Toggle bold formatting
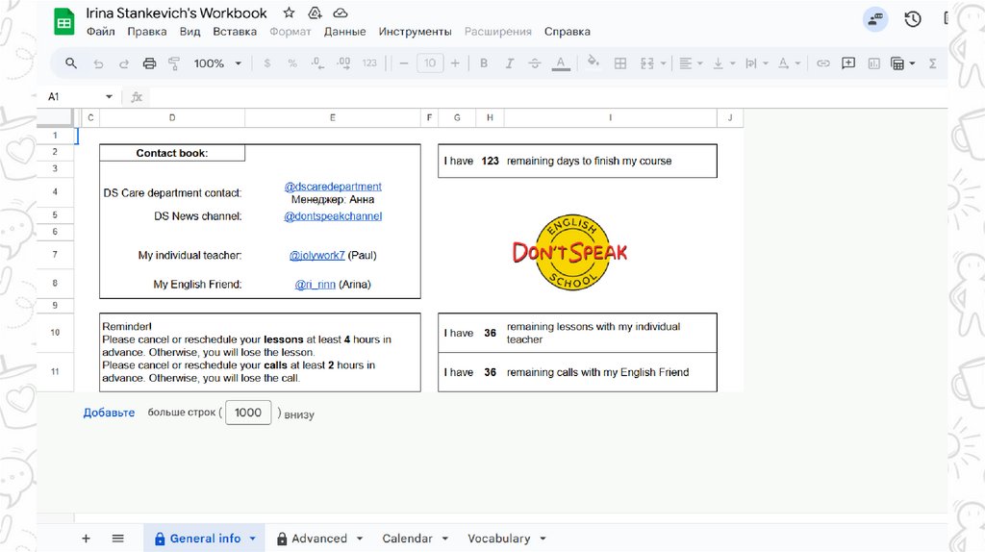 click(x=484, y=63)
